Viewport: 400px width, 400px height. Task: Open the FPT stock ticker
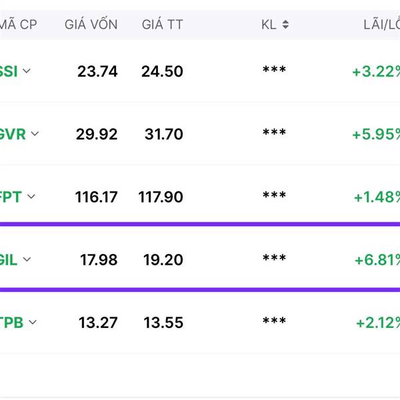click(x=11, y=197)
